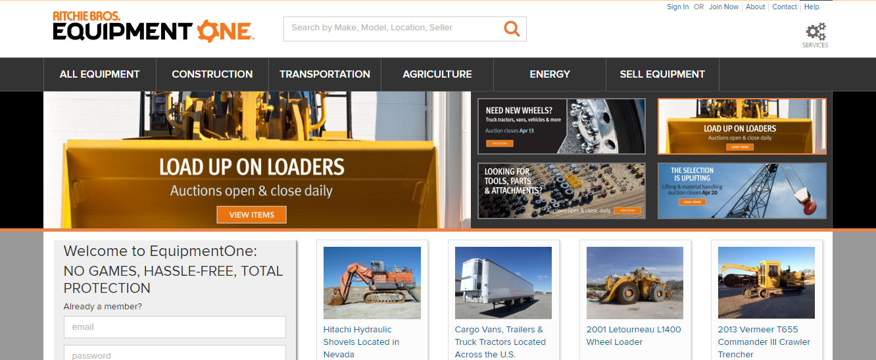Click the orange search magnifier icon
The image size is (876, 360).
[512, 28]
